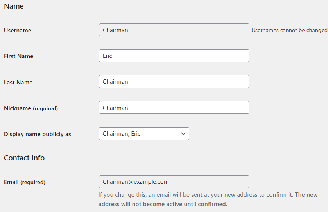This screenshot has height=212, width=328.
Task: Click the "Username" field label
Action: (x=18, y=31)
